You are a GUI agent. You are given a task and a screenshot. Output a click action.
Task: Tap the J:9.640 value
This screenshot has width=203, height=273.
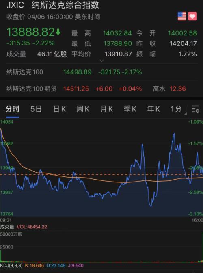point(76,266)
